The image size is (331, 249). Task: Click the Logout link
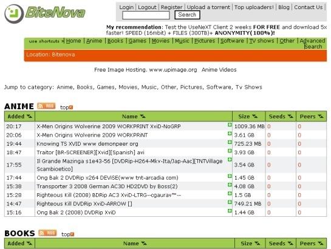pyautogui.click(x=147, y=7)
